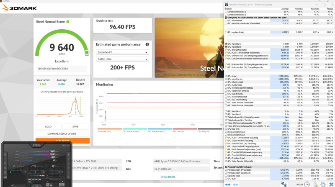Click the Átlagos column header in HWiNFO

(x=330, y=9)
